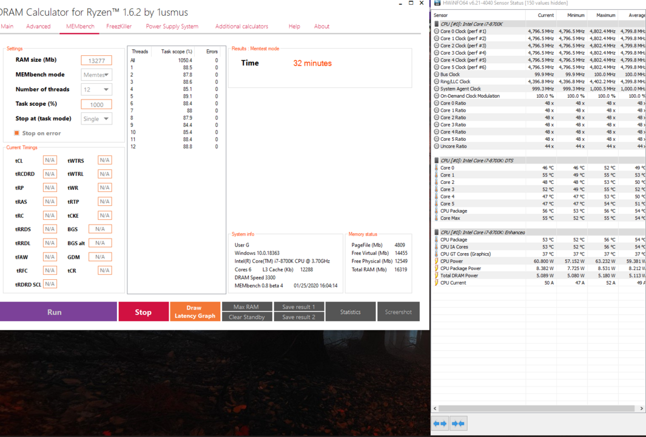Open the Number of threads dropdown
Viewport: 646px width, 437px height.
click(x=96, y=89)
